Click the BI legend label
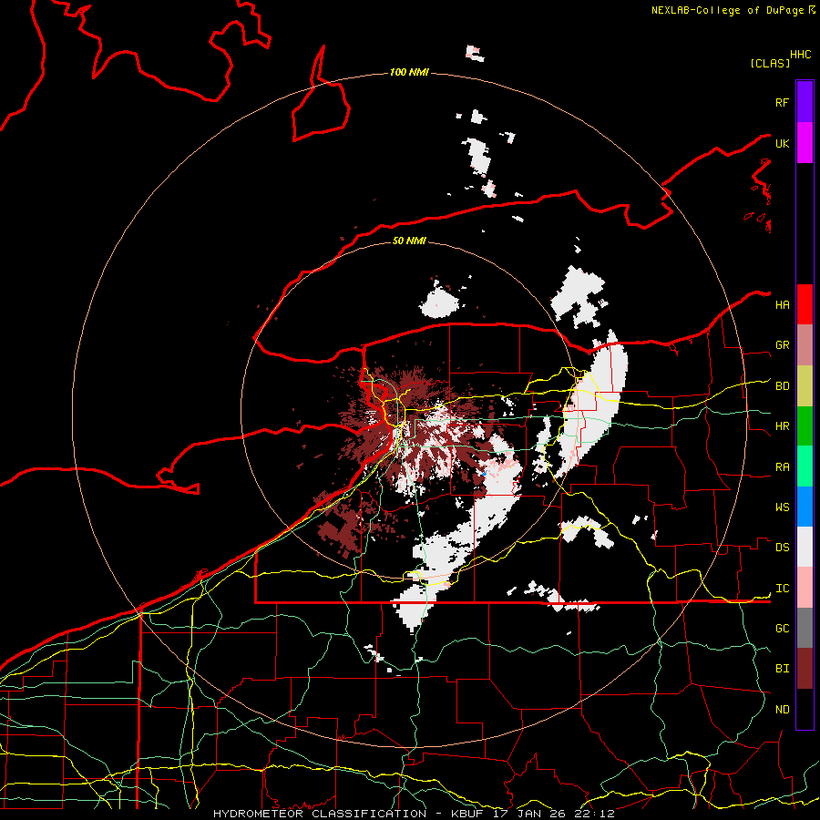Viewport: 820px width, 820px height. [782, 669]
